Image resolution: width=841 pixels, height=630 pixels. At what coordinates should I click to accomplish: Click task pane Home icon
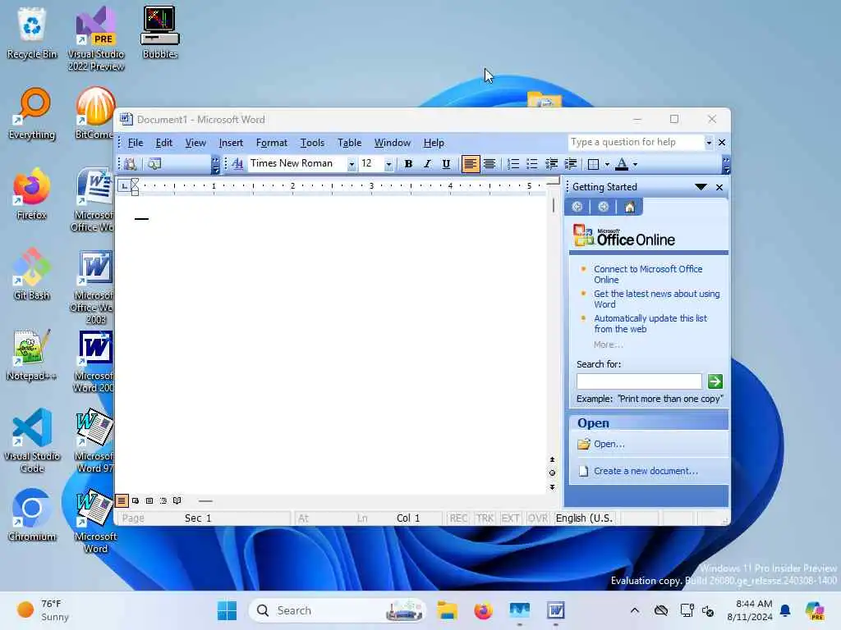pyautogui.click(x=630, y=207)
